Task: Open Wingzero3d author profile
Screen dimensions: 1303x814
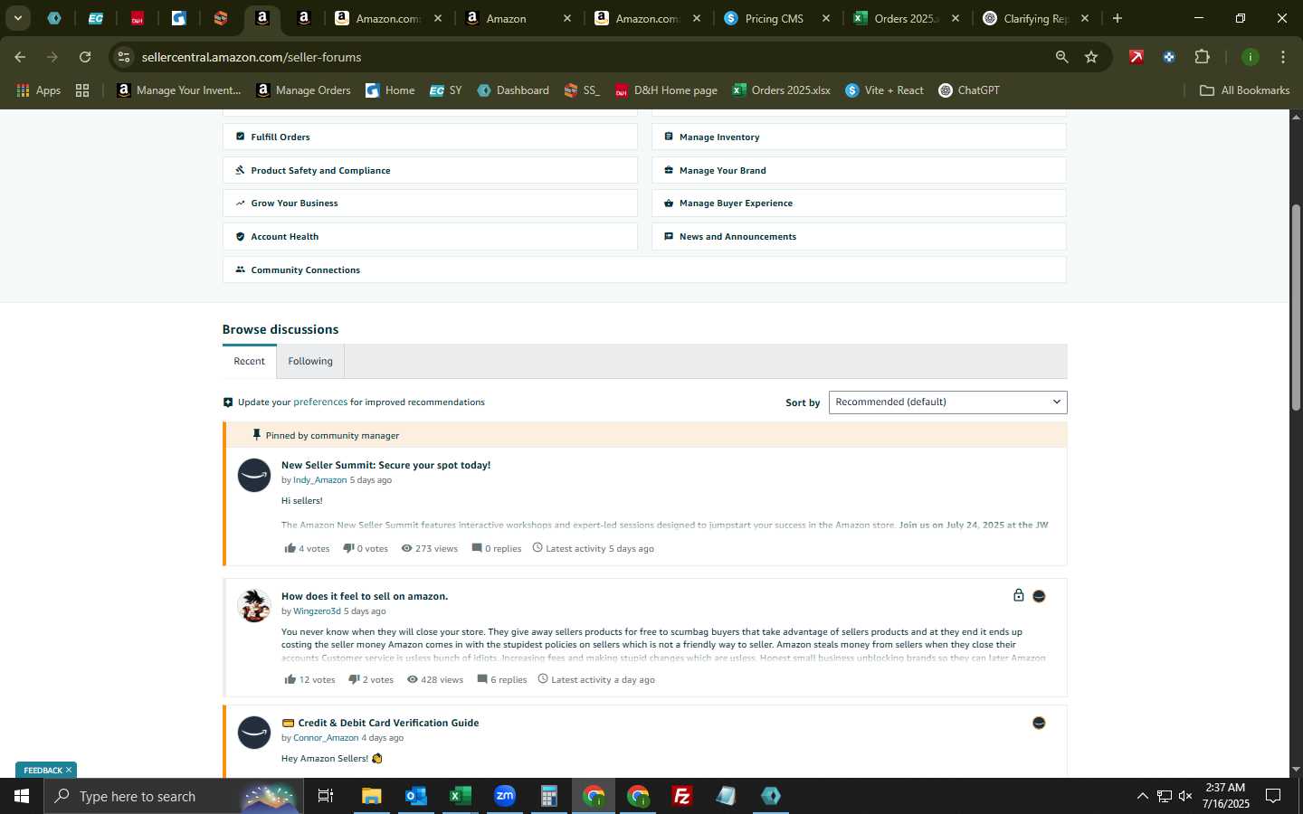Action: 317,611
